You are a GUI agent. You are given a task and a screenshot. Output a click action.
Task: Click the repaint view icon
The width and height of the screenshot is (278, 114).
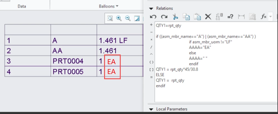pyautogui.click(x=137, y=18)
